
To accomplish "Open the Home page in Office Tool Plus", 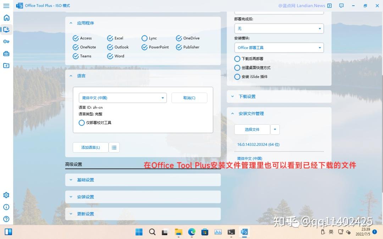I will (x=6, y=17).
